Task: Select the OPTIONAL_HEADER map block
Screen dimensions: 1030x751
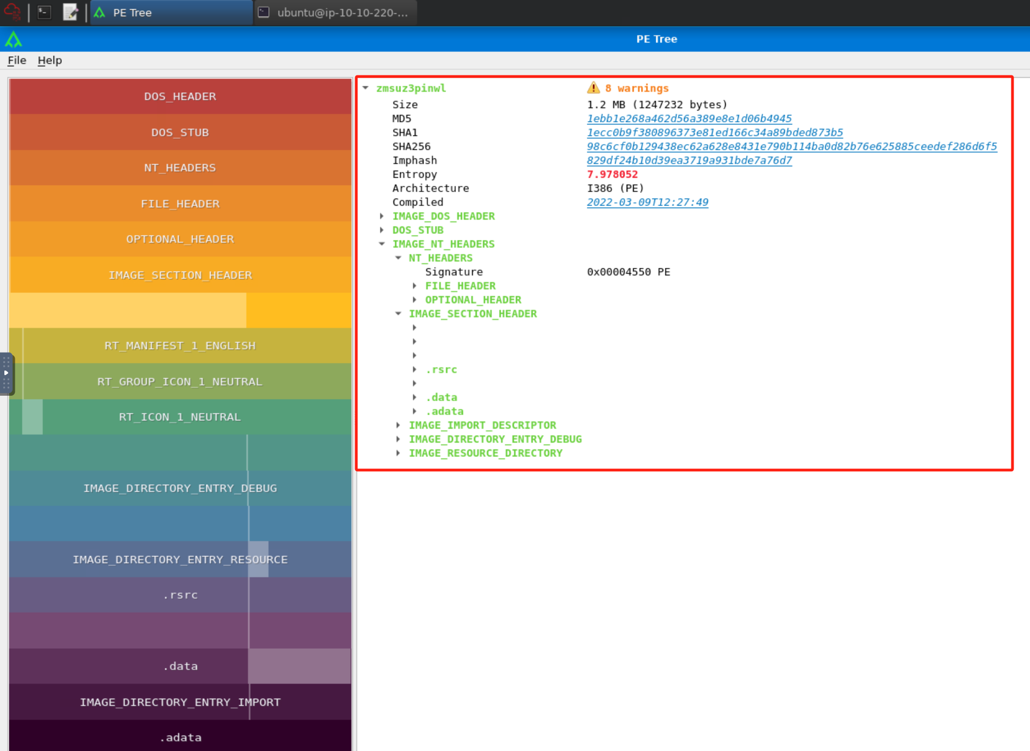Action: click(x=180, y=239)
